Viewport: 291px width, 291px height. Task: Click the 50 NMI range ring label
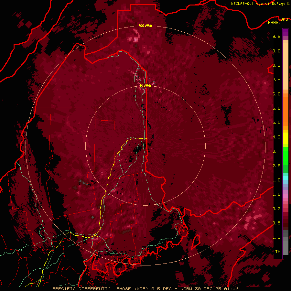(x=145, y=85)
